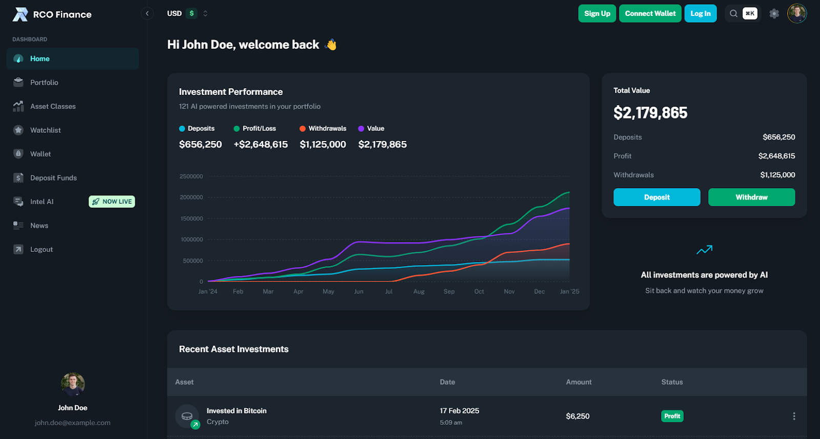The height and width of the screenshot is (439, 820).
Task: Click John Doe's sidebar profile photo
Action: (x=73, y=384)
